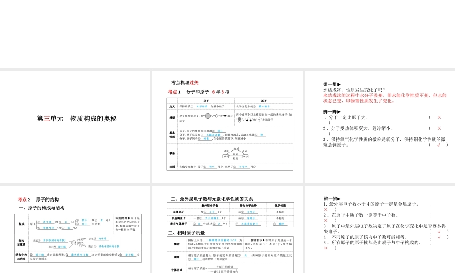This screenshot has height=273, width=455.
Task: Click statement 所有原子的原子核都是由质子与中子构成的
Action: click(x=373, y=242)
